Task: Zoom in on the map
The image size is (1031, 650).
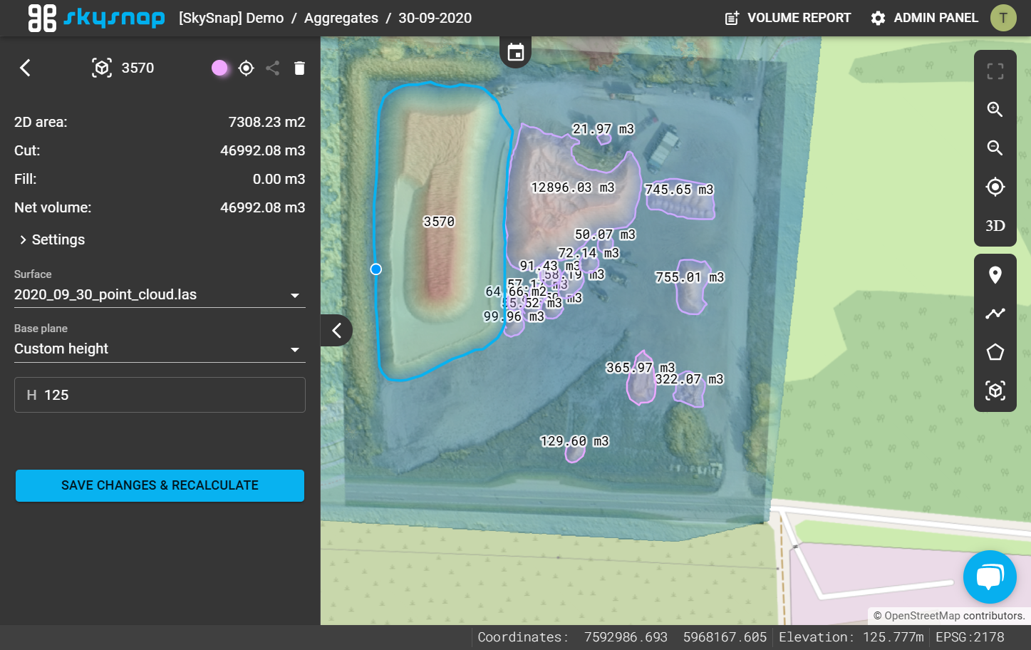Action: click(x=995, y=109)
